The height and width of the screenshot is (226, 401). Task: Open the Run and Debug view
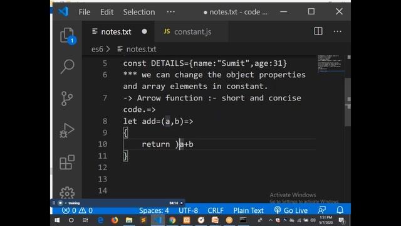[x=67, y=131]
